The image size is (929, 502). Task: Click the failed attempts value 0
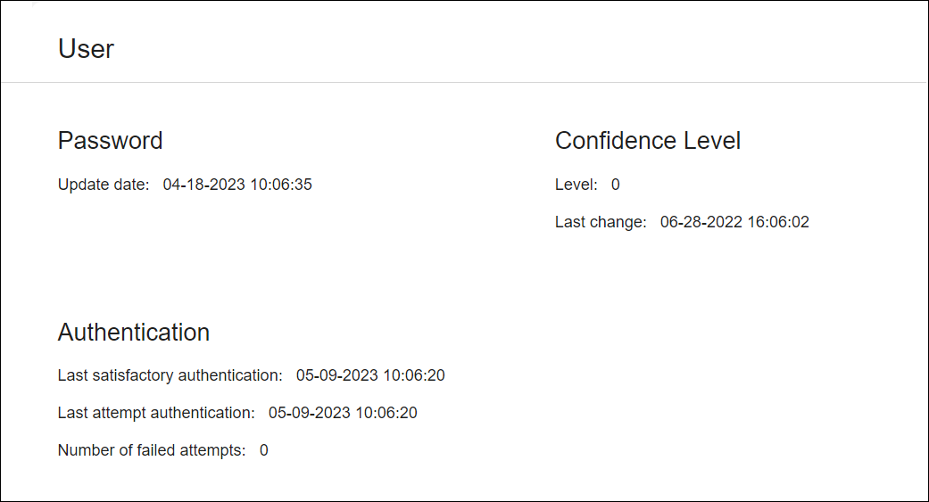click(x=264, y=450)
